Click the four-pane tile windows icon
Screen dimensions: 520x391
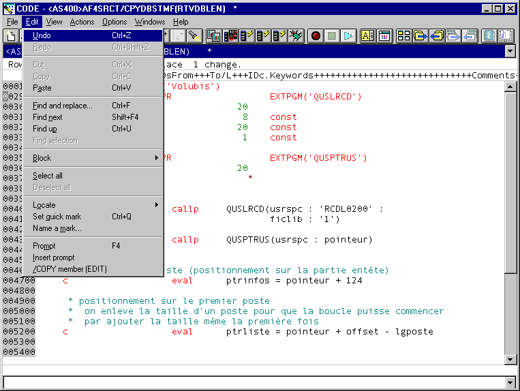[x=404, y=36]
